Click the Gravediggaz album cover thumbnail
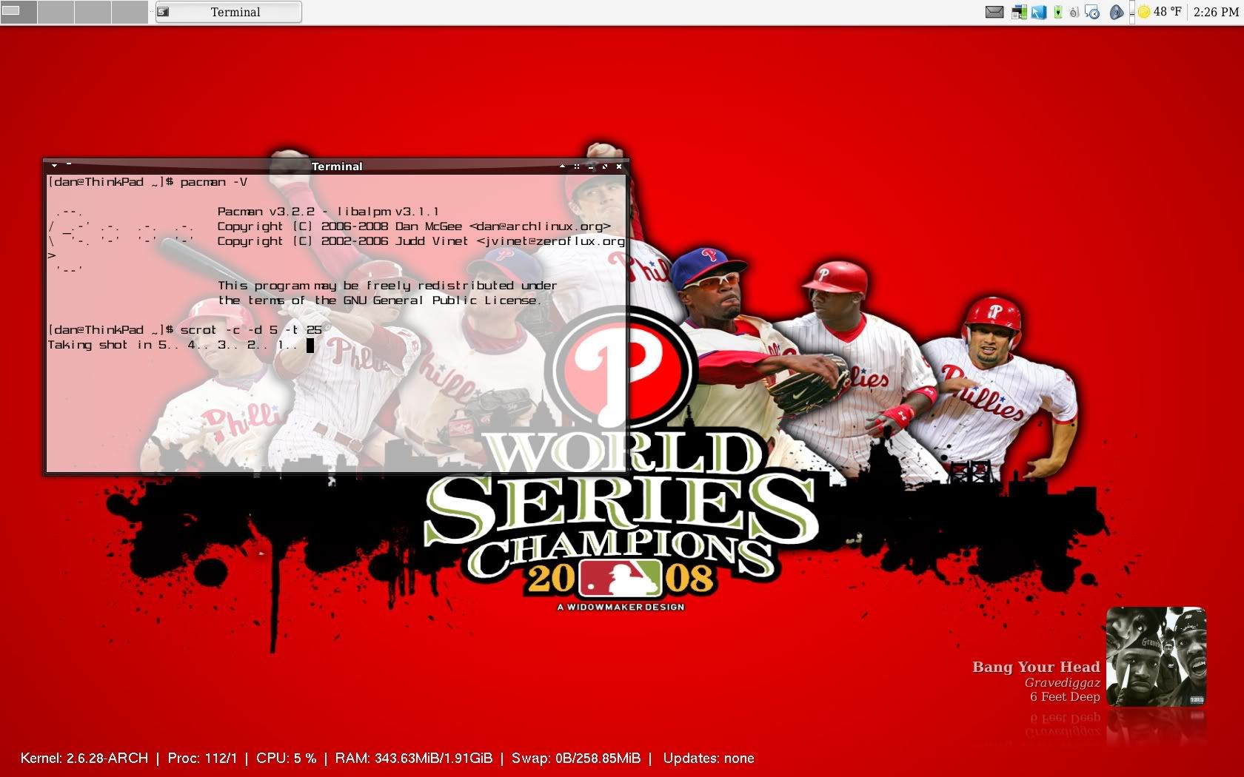This screenshot has width=1244, height=777. pyautogui.click(x=1156, y=656)
